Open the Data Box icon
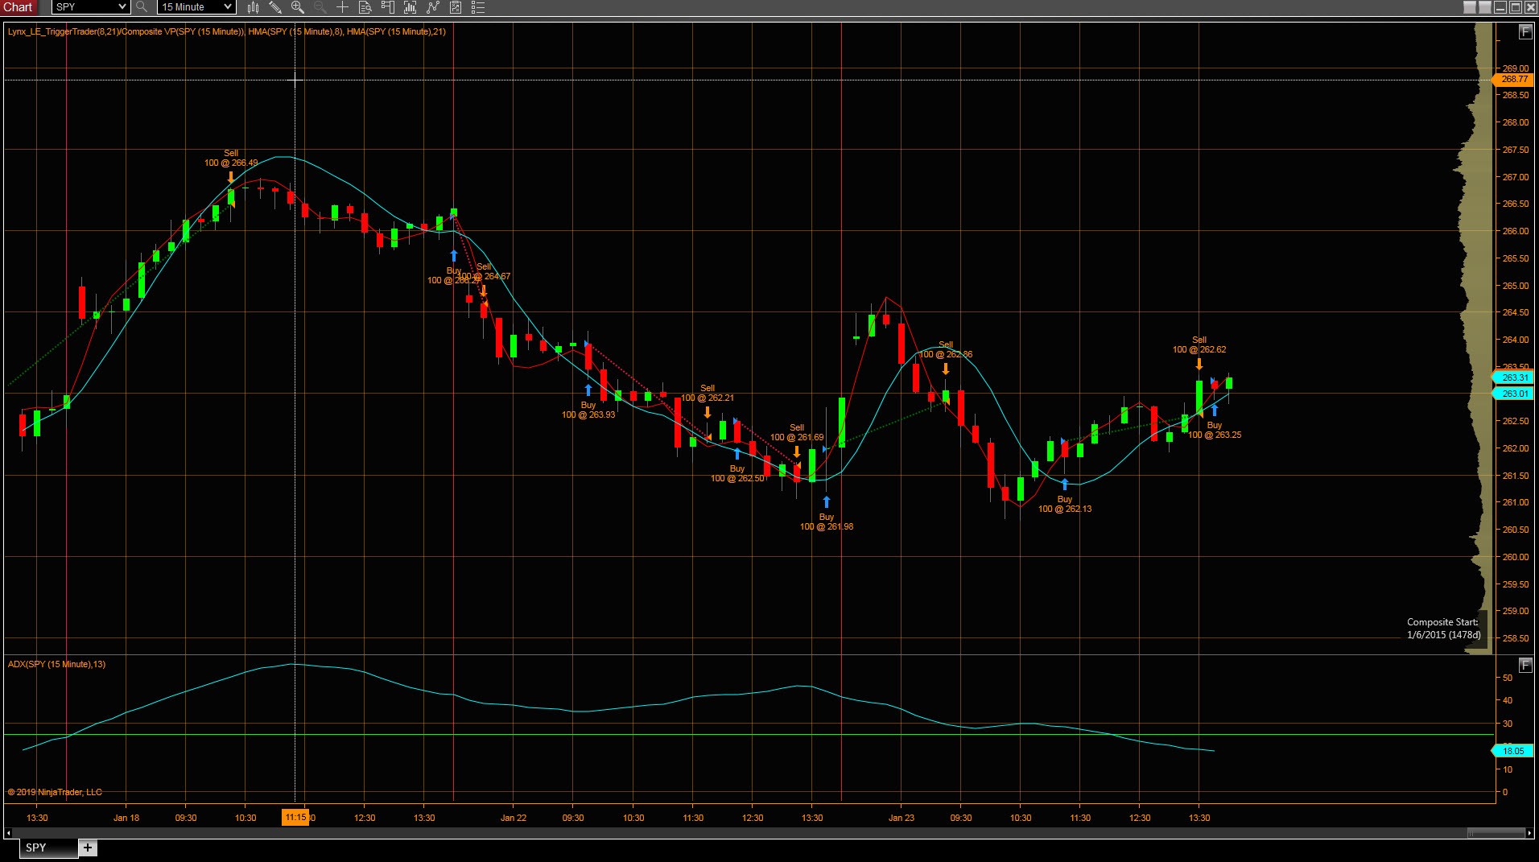 coord(365,7)
